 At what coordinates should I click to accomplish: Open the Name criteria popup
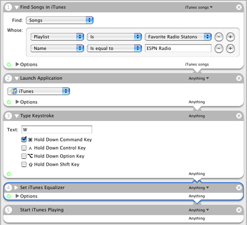[x=57, y=48]
